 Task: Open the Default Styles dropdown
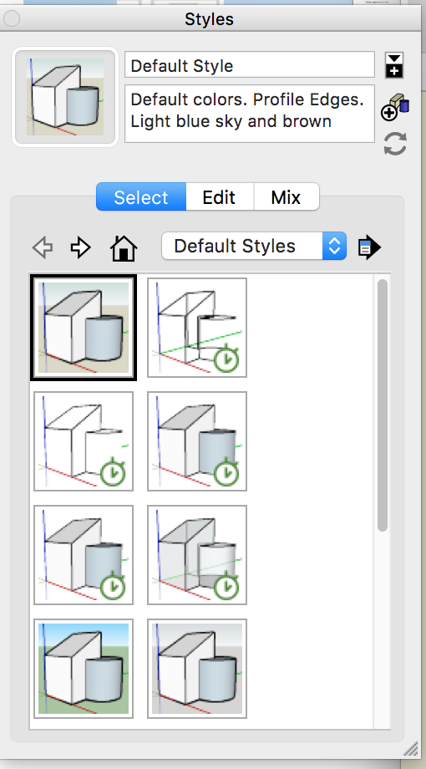click(x=254, y=246)
